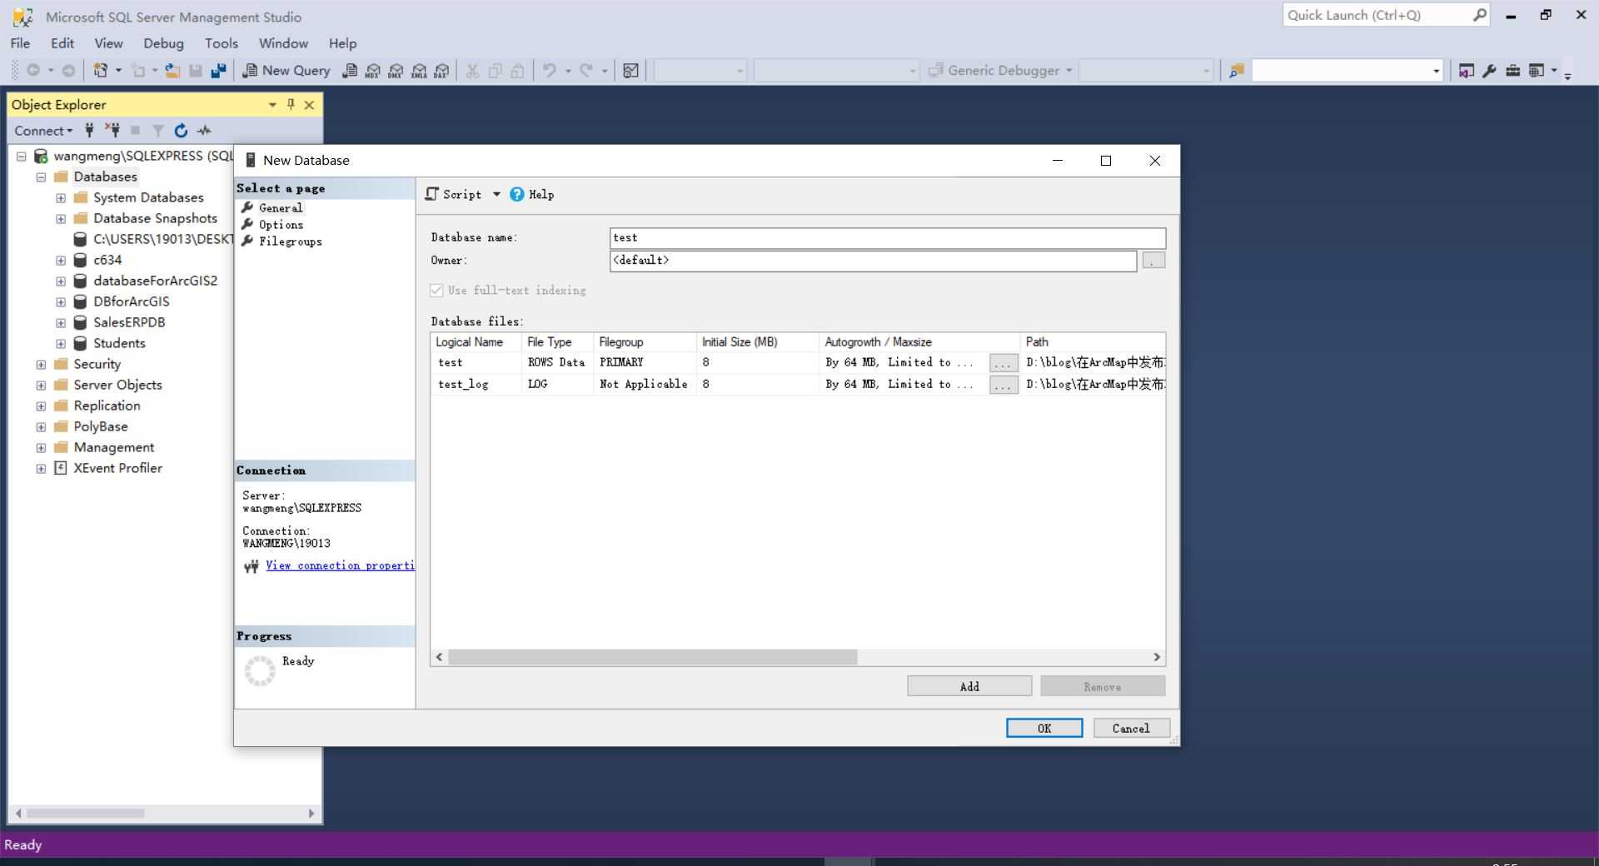Open the Connect dropdown in Object Explorer
This screenshot has height=866, width=1599.
pos(43,130)
